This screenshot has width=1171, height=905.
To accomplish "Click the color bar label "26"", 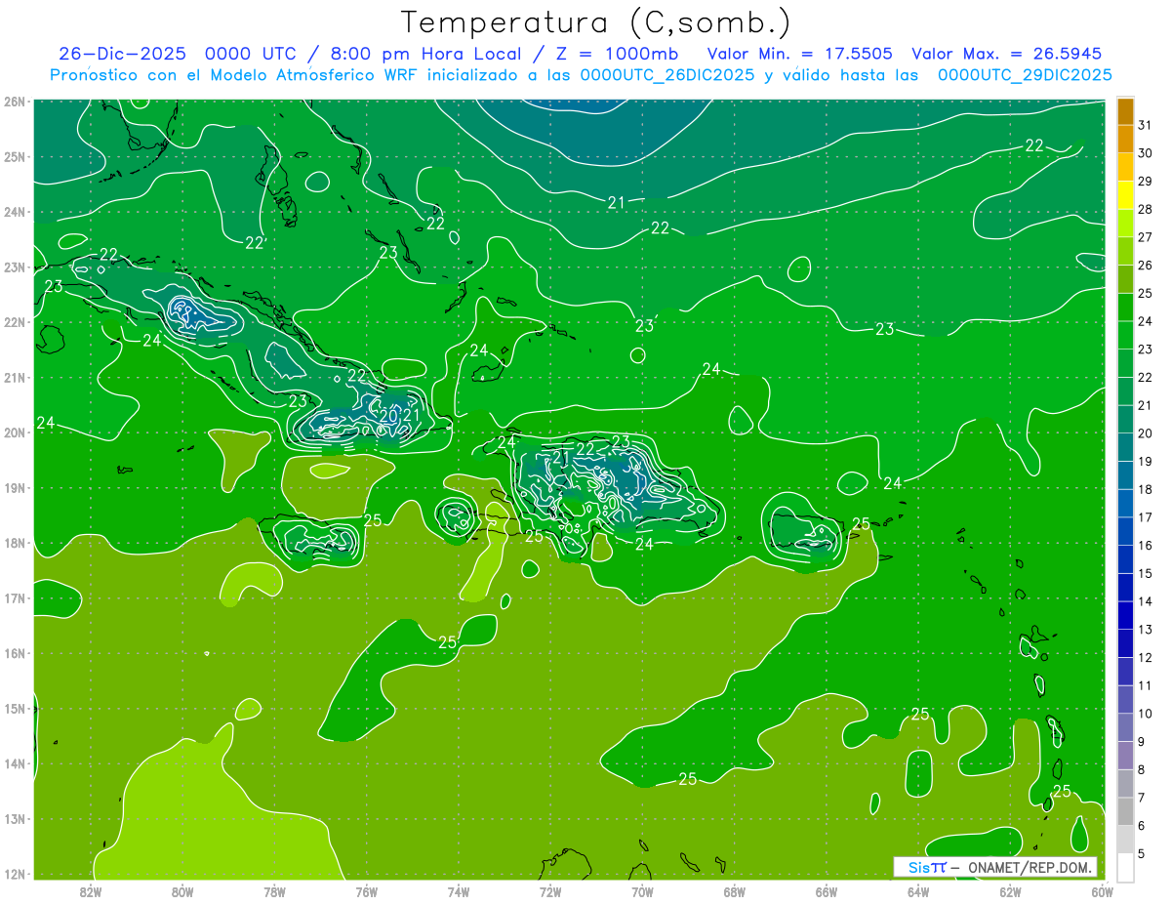I will pos(1145,266).
